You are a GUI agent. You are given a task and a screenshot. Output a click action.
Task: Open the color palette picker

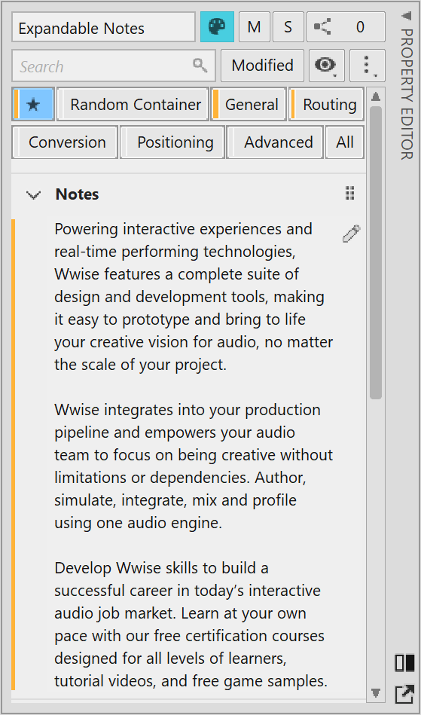pyautogui.click(x=218, y=27)
